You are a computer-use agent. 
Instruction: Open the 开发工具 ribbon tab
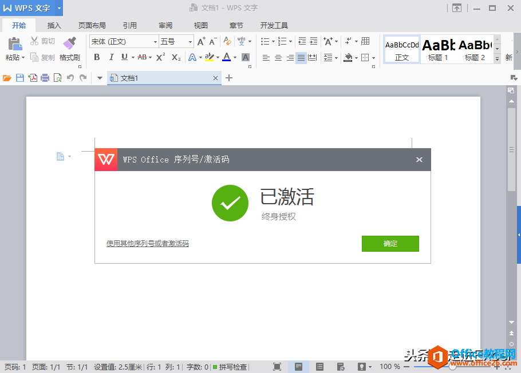coord(274,26)
